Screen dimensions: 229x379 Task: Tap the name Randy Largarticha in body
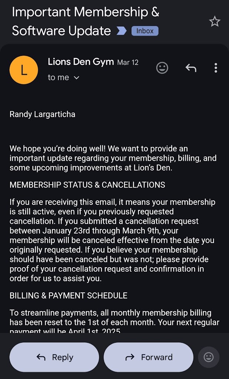[x=43, y=114]
